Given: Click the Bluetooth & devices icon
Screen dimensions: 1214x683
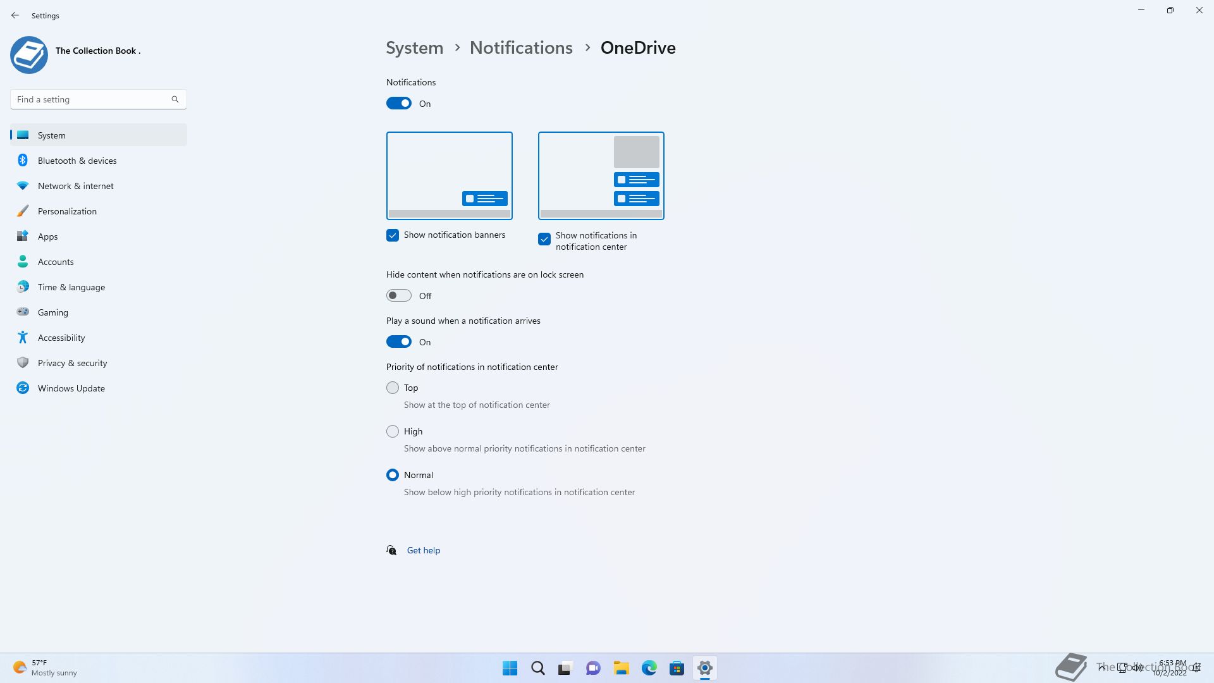Looking at the screenshot, I should pos(23,160).
